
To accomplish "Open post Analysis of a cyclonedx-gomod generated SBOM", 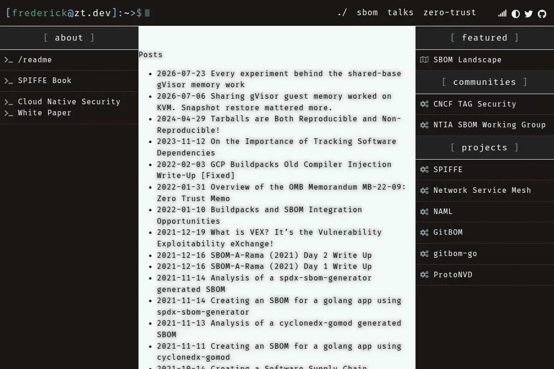I will click(279, 329).
